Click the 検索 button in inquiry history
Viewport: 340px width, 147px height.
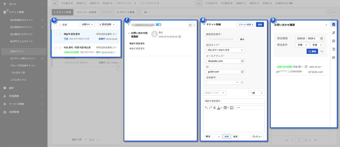pos(312,51)
